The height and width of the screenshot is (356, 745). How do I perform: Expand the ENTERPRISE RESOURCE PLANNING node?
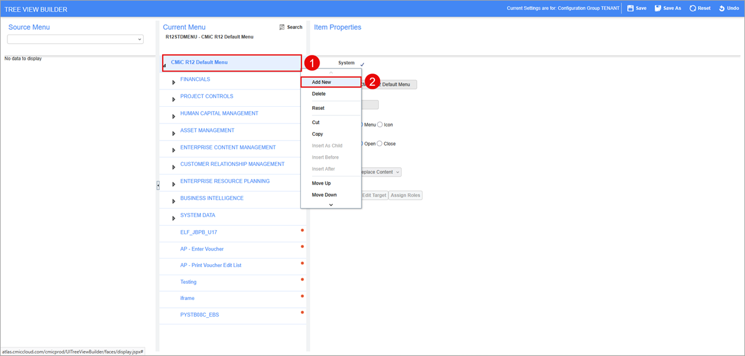[174, 184]
